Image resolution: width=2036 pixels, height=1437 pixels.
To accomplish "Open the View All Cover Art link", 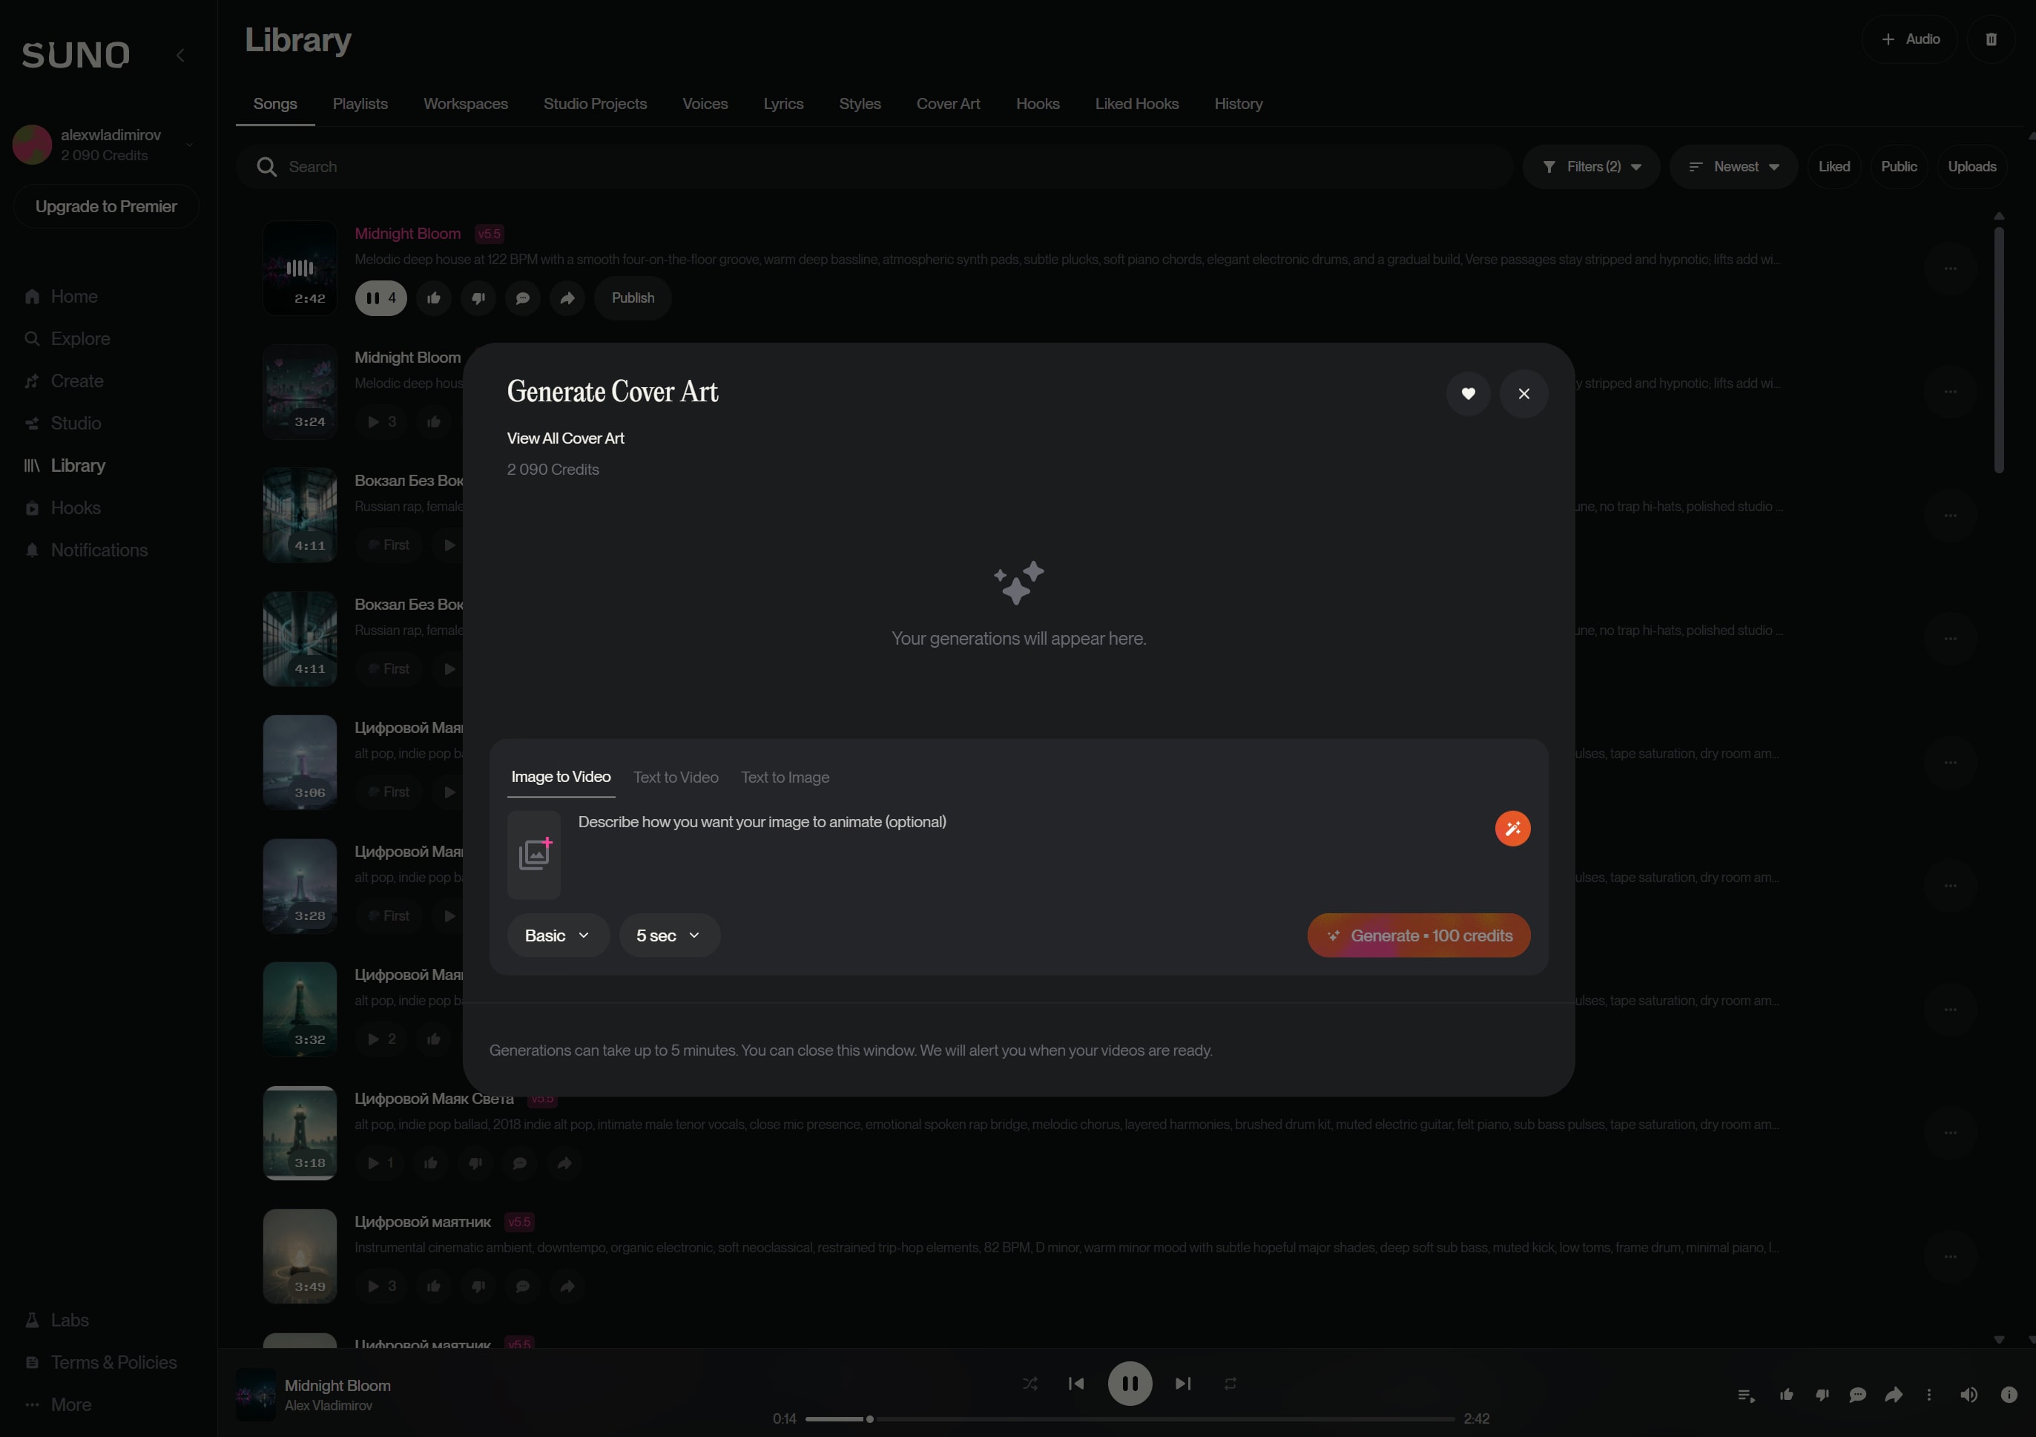I will point(566,438).
